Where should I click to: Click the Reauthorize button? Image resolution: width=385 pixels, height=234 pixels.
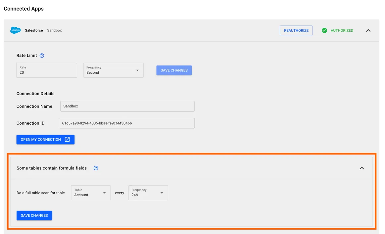click(x=296, y=30)
